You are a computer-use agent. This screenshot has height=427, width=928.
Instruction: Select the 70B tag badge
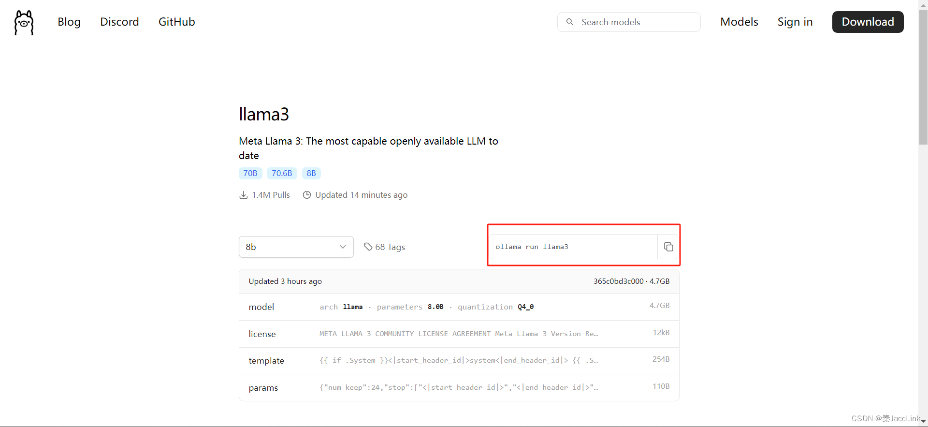[x=250, y=173]
